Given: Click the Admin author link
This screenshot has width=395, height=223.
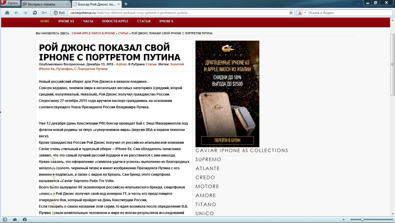Looking at the screenshot, I should [121, 64].
